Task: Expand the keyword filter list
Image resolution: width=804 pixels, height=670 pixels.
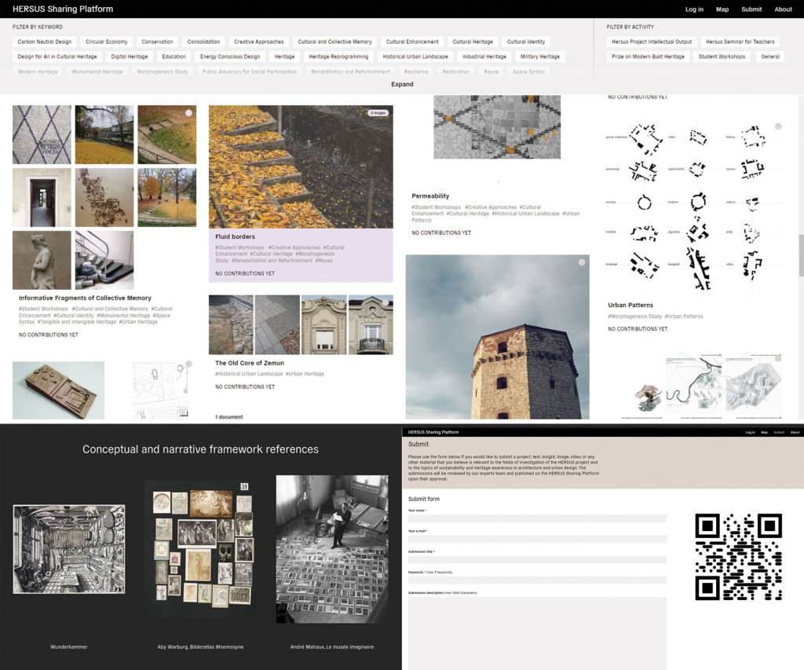Action: pyautogui.click(x=402, y=84)
